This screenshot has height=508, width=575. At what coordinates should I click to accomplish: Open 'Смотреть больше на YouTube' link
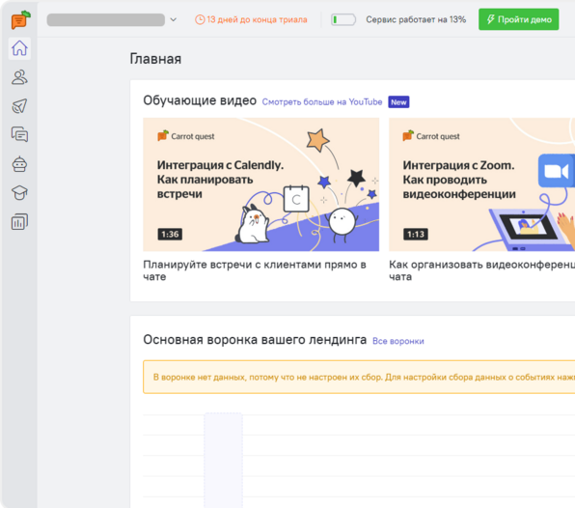coord(322,101)
